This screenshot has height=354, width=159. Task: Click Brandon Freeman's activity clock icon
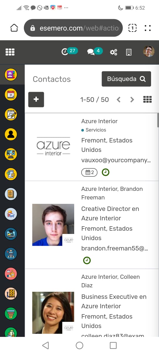(x=87, y=260)
